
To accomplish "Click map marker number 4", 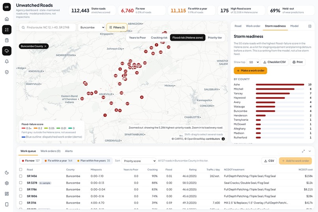I will [x=142, y=97].
